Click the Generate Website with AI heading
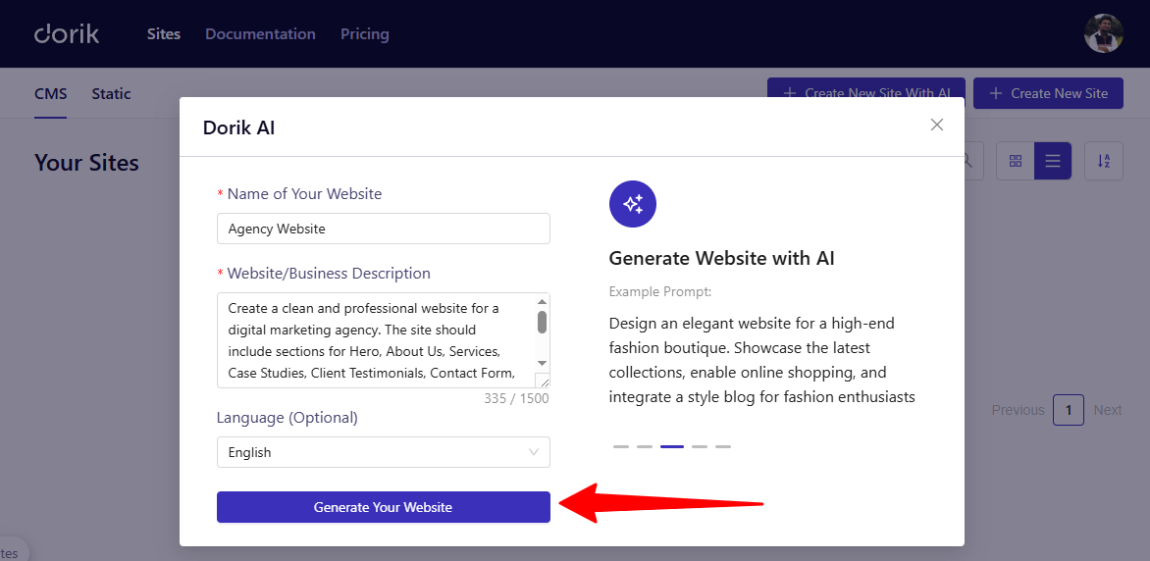 click(x=721, y=258)
